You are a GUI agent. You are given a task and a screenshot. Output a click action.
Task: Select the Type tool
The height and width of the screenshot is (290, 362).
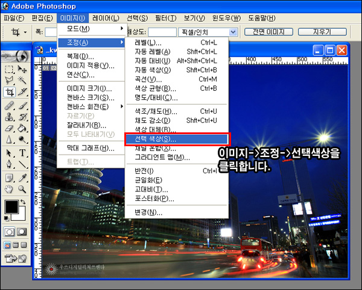(x=22, y=153)
